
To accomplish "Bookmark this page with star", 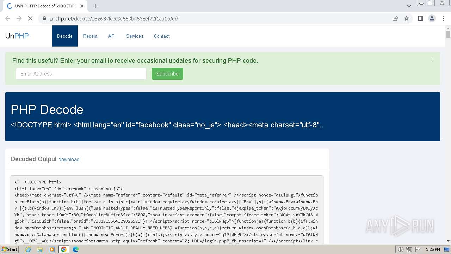I will (407, 18).
